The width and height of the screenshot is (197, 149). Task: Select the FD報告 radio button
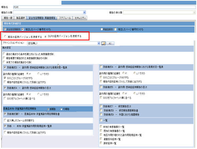click(61, 109)
